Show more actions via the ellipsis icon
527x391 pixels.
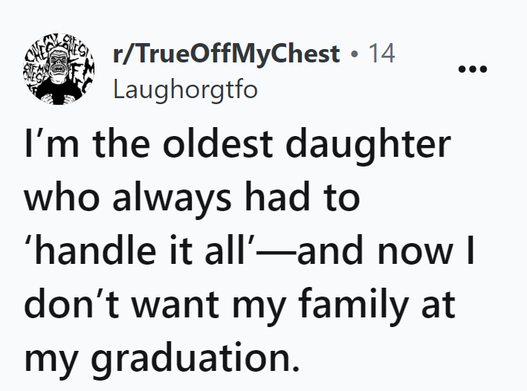tap(473, 69)
